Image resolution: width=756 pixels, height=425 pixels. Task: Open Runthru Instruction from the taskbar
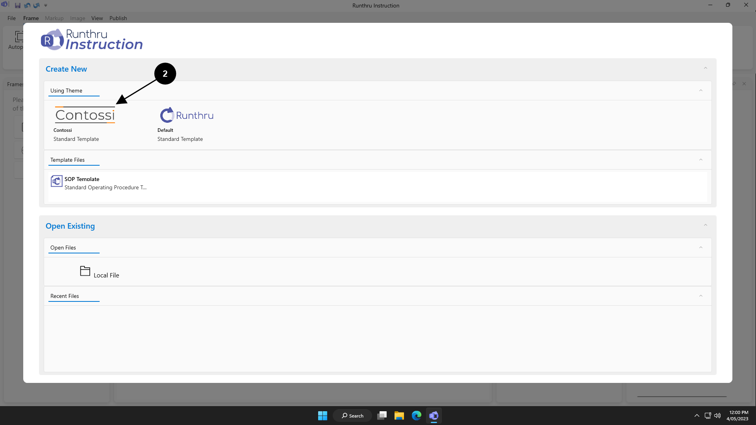(x=434, y=416)
